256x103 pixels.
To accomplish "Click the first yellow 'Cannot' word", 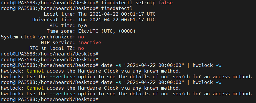I will coord(35,71).
